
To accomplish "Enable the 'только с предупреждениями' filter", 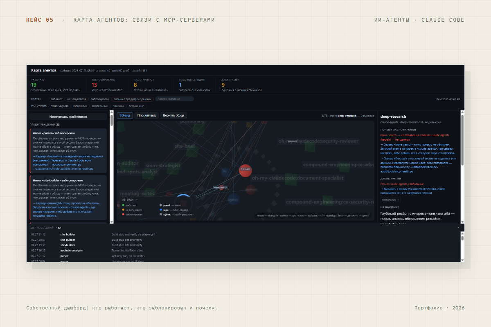I will [133, 99].
